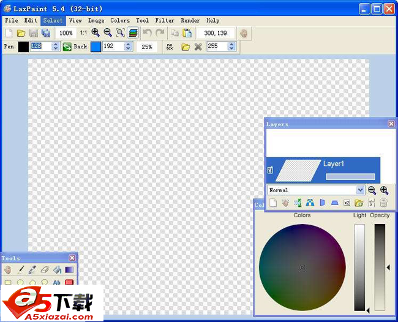Viewport: 398px width, 322px height.
Task: Open the Normal blend mode dropdown
Action: (317, 190)
